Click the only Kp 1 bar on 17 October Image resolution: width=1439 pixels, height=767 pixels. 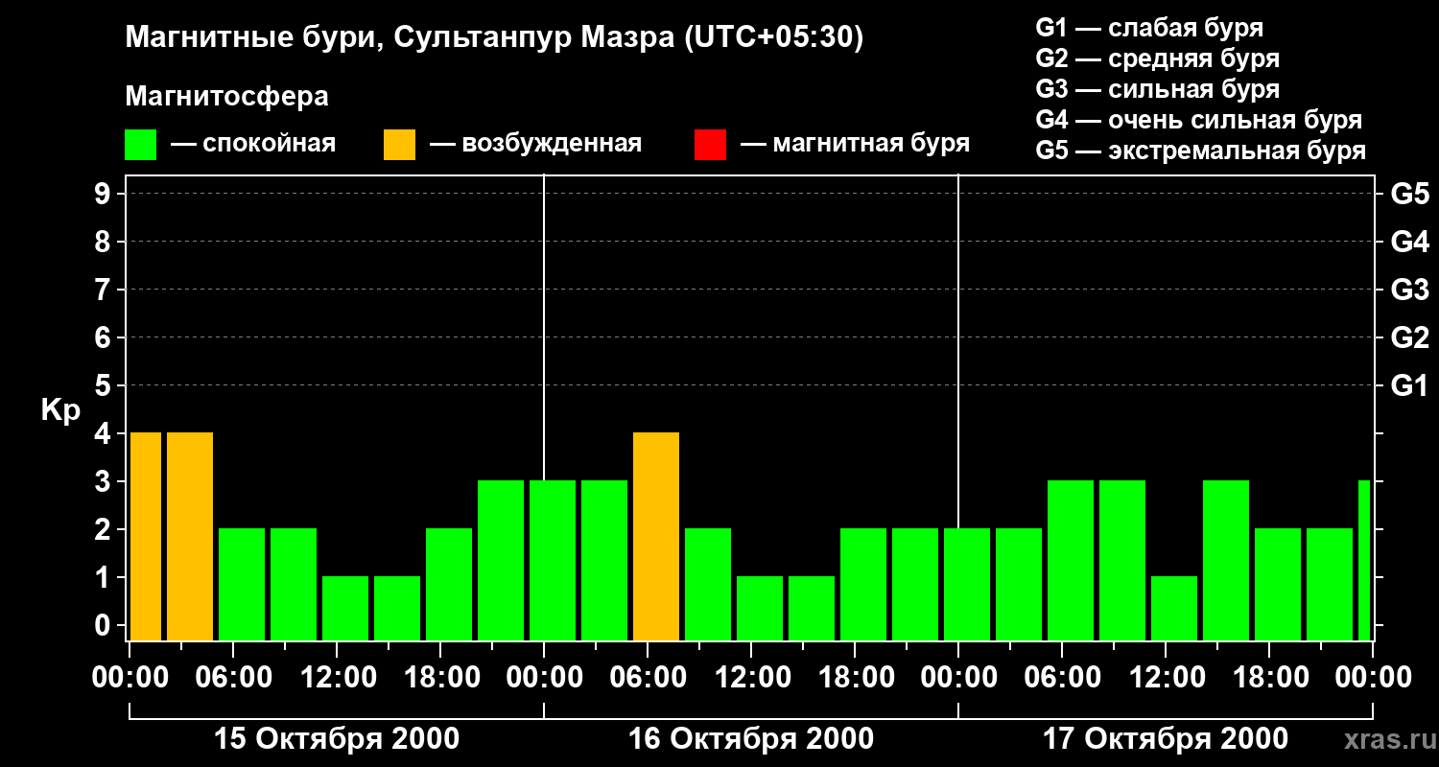[x=1174, y=609]
